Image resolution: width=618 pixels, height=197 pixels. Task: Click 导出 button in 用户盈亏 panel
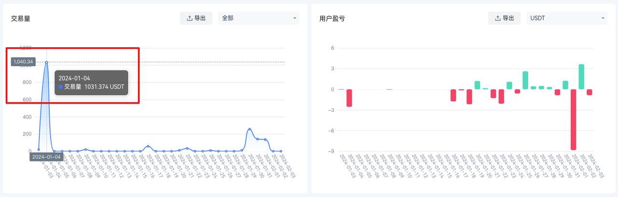pos(504,18)
